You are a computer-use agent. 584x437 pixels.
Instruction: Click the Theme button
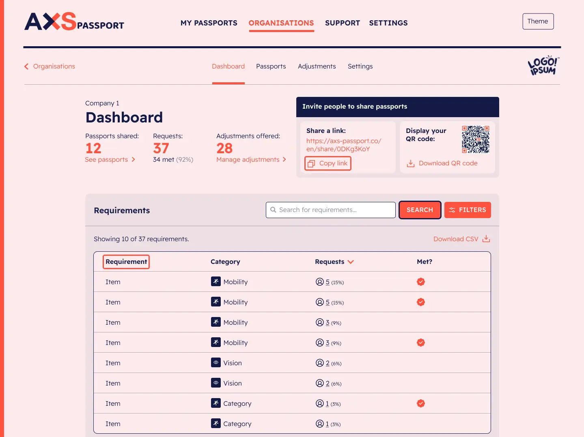pyautogui.click(x=538, y=21)
